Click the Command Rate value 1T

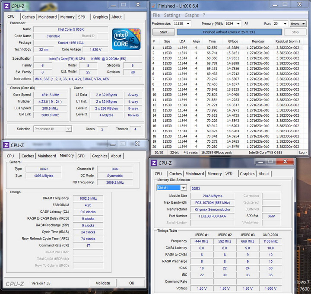[x=88, y=246]
